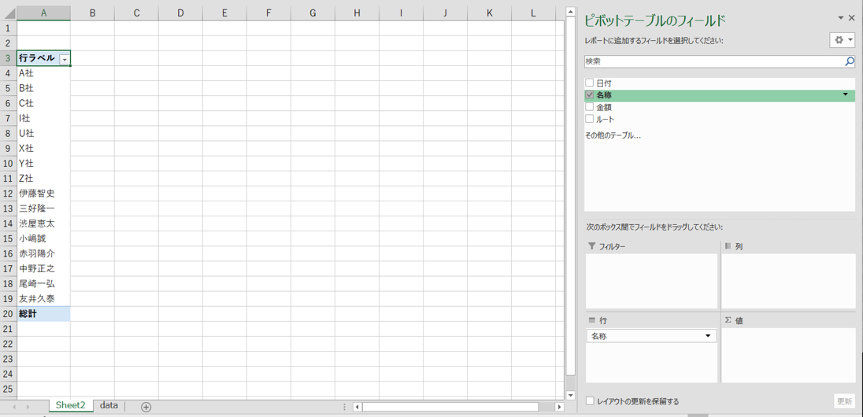
Task: Select column L header
Action: (x=533, y=13)
